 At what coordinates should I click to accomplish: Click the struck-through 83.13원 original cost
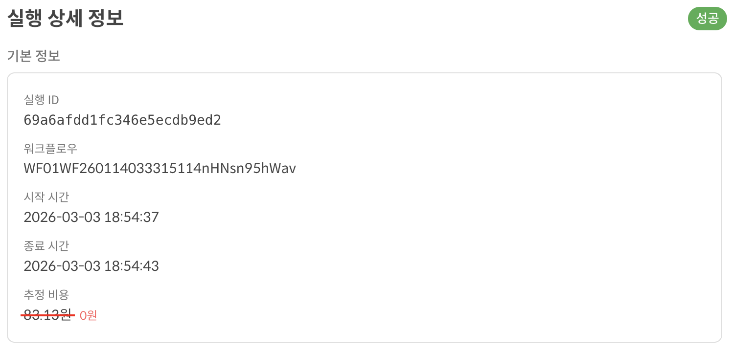pos(47,315)
